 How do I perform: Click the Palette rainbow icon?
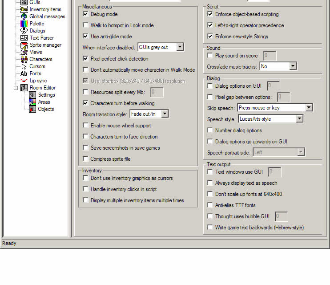tap(24, 24)
